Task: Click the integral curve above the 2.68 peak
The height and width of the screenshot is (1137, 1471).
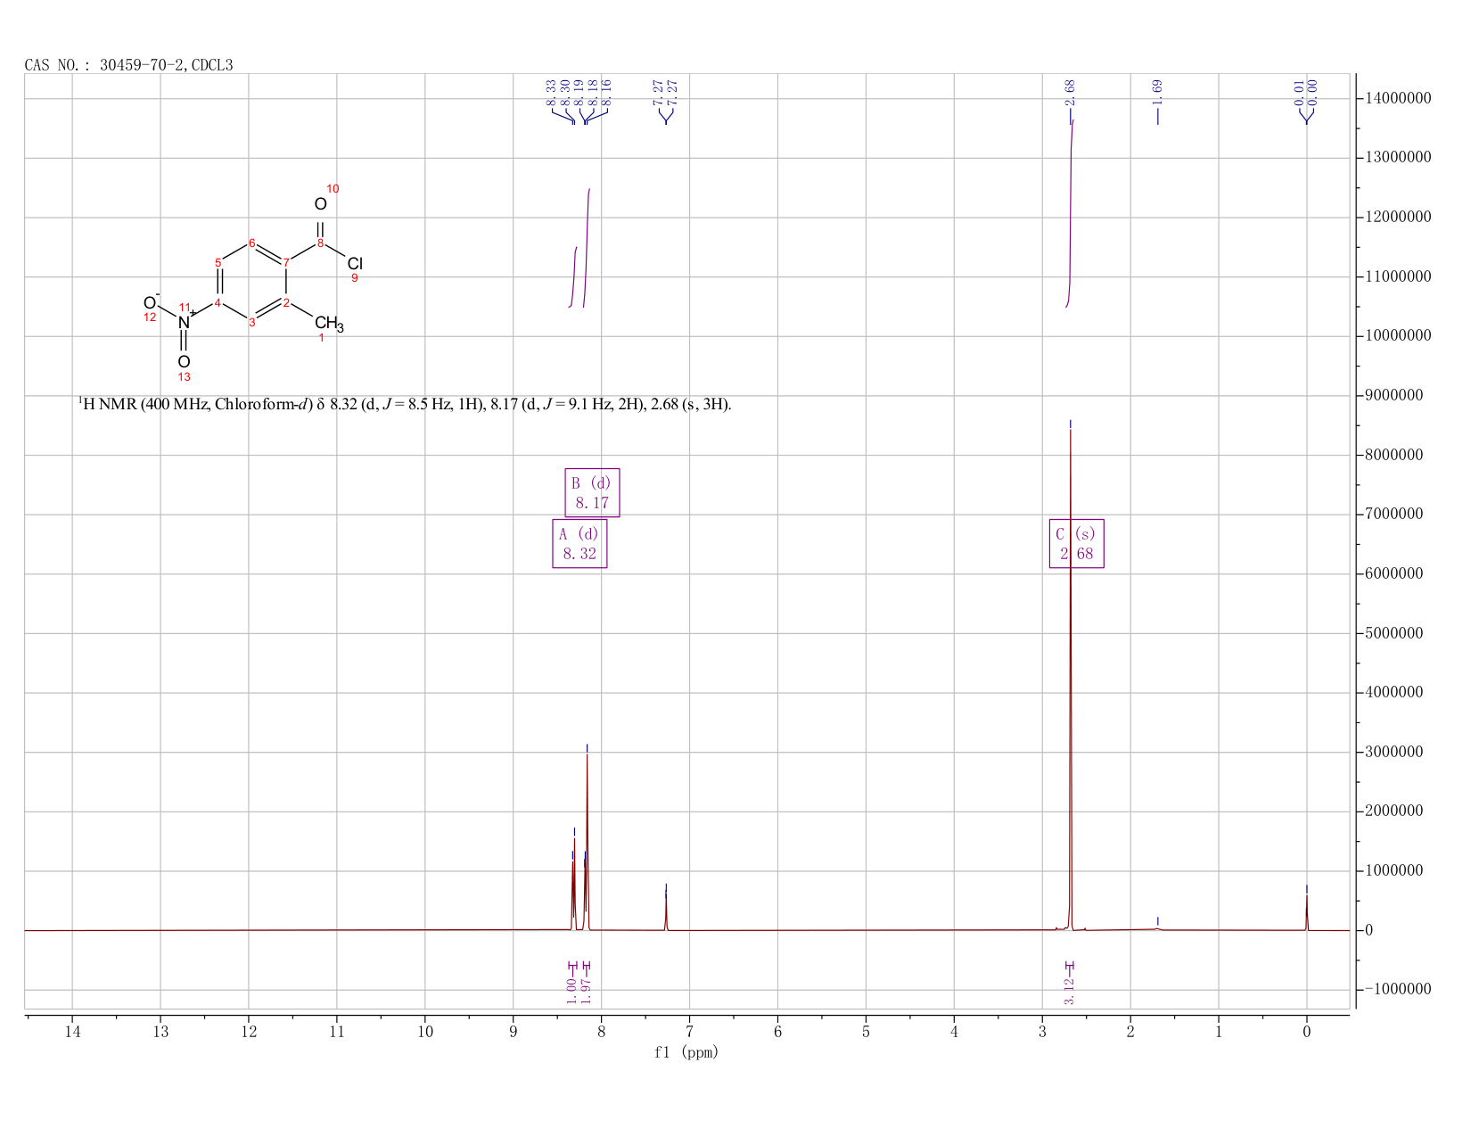Action: [1070, 214]
